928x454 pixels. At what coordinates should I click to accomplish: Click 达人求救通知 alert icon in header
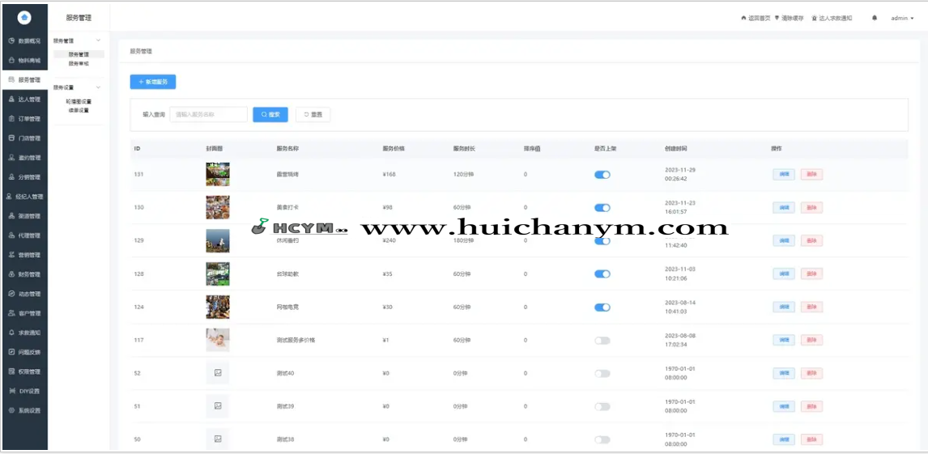click(x=815, y=18)
